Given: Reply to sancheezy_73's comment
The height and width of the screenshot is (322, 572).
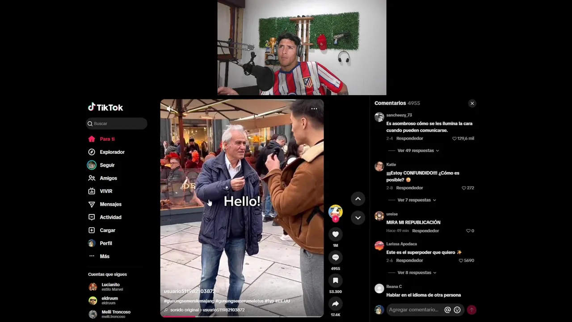Looking at the screenshot, I should click(x=409, y=139).
